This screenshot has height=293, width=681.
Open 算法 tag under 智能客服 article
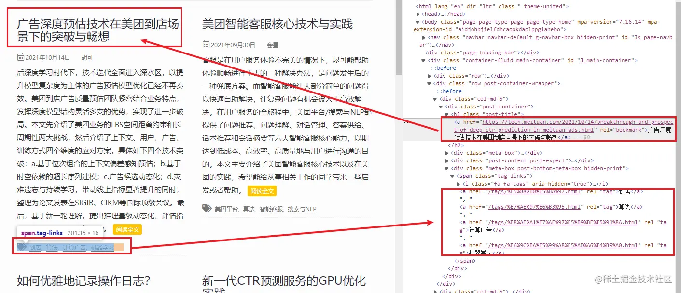pyautogui.click(x=249, y=209)
